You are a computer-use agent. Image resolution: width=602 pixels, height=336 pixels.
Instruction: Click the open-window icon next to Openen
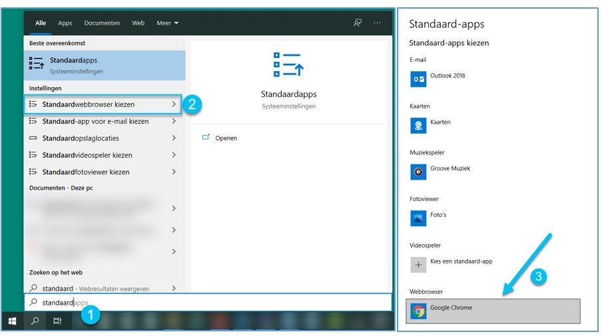pos(206,137)
